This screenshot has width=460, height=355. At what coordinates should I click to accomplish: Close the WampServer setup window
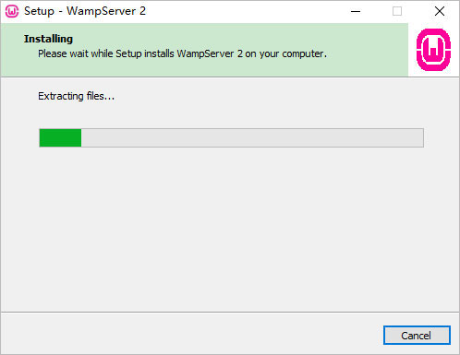click(440, 11)
